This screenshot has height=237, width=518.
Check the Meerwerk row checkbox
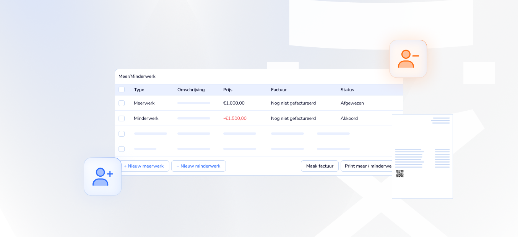tap(122, 103)
